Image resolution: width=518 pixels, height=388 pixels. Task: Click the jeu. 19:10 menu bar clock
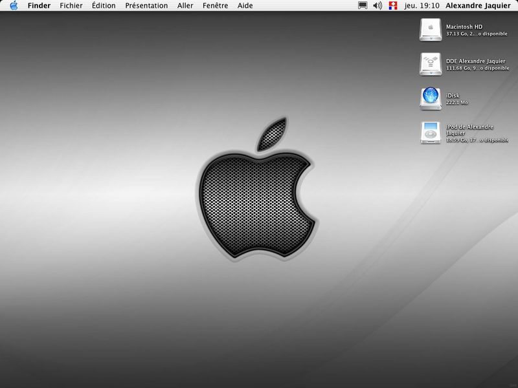[421, 6]
